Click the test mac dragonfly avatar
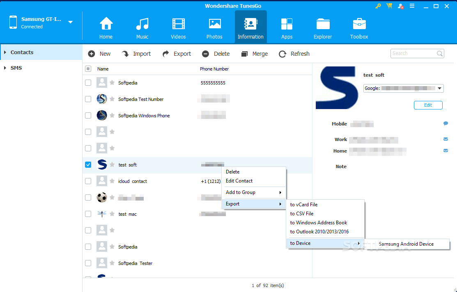 (102, 214)
